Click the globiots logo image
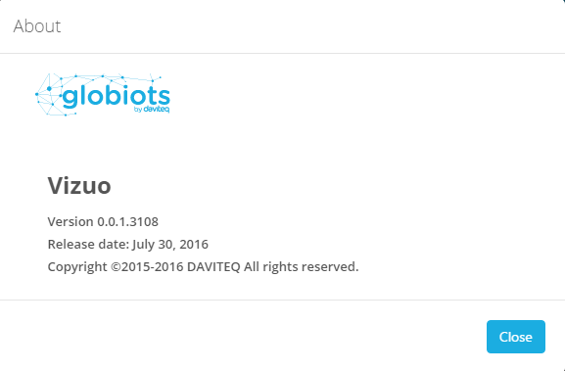The height and width of the screenshot is (371, 565). [103, 95]
